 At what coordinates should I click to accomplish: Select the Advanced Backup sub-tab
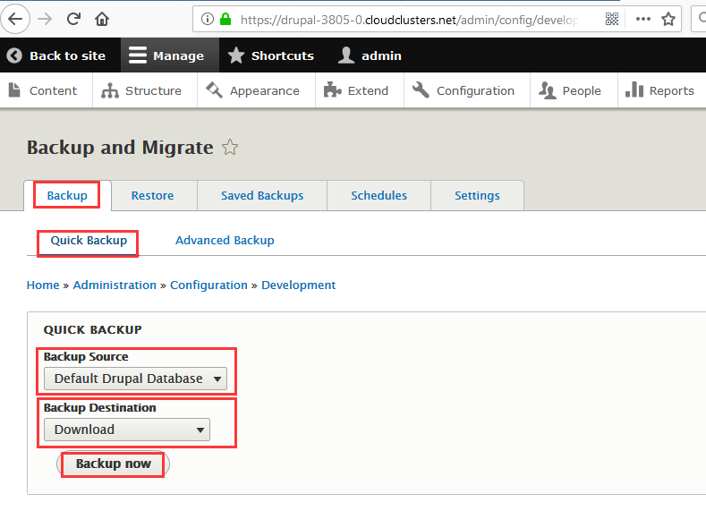click(x=225, y=240)
